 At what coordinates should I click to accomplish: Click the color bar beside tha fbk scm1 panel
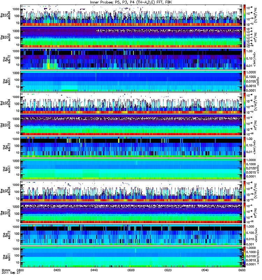tap(244, 81)
